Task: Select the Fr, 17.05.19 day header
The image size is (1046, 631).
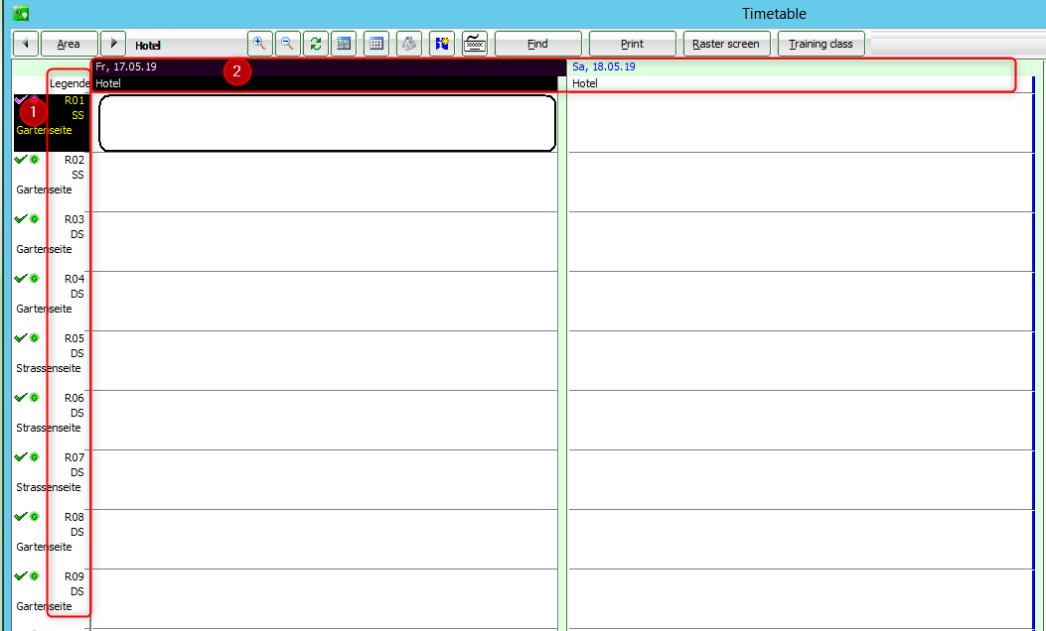Action: [126, 66]
